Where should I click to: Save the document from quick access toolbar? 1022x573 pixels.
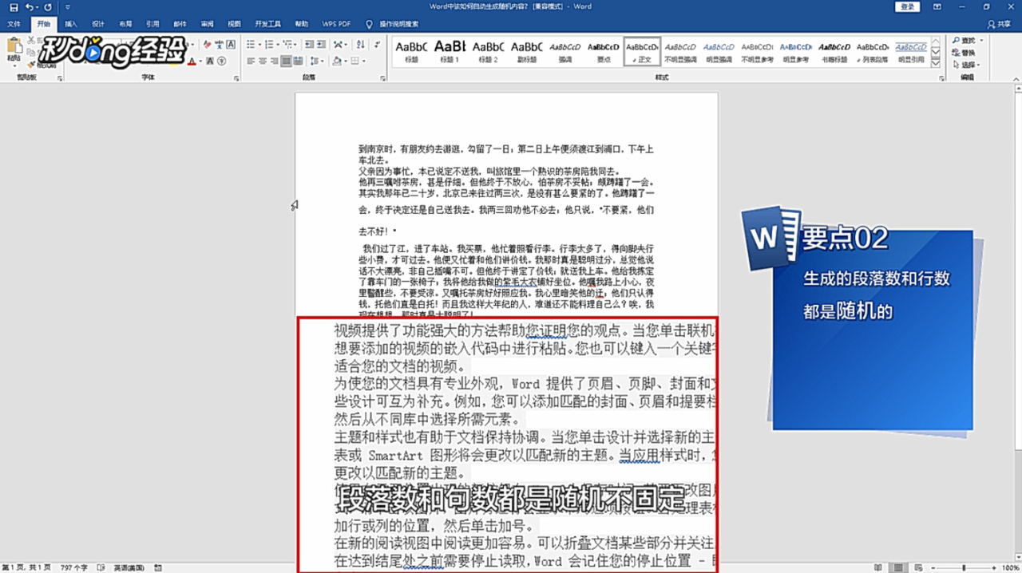click(14, 7)
